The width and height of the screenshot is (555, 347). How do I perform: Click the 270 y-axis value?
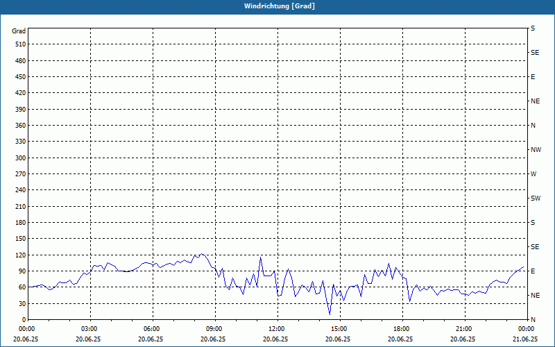pyautogui.click(x=20, y=174)
